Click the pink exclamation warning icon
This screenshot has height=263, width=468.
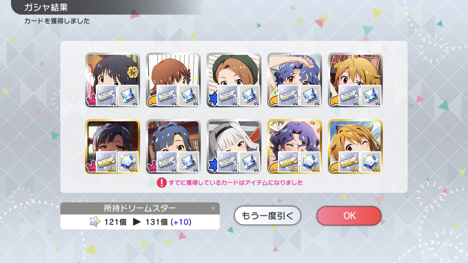coord(161,183)
